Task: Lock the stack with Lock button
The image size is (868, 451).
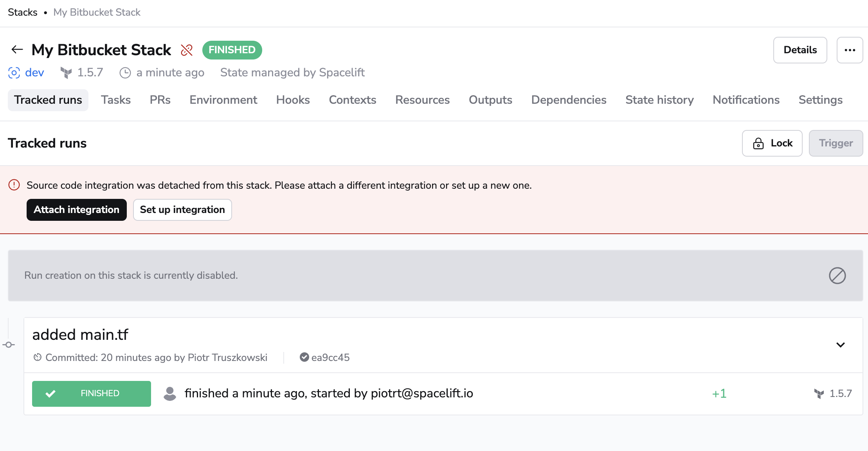Action: point(772,143)
